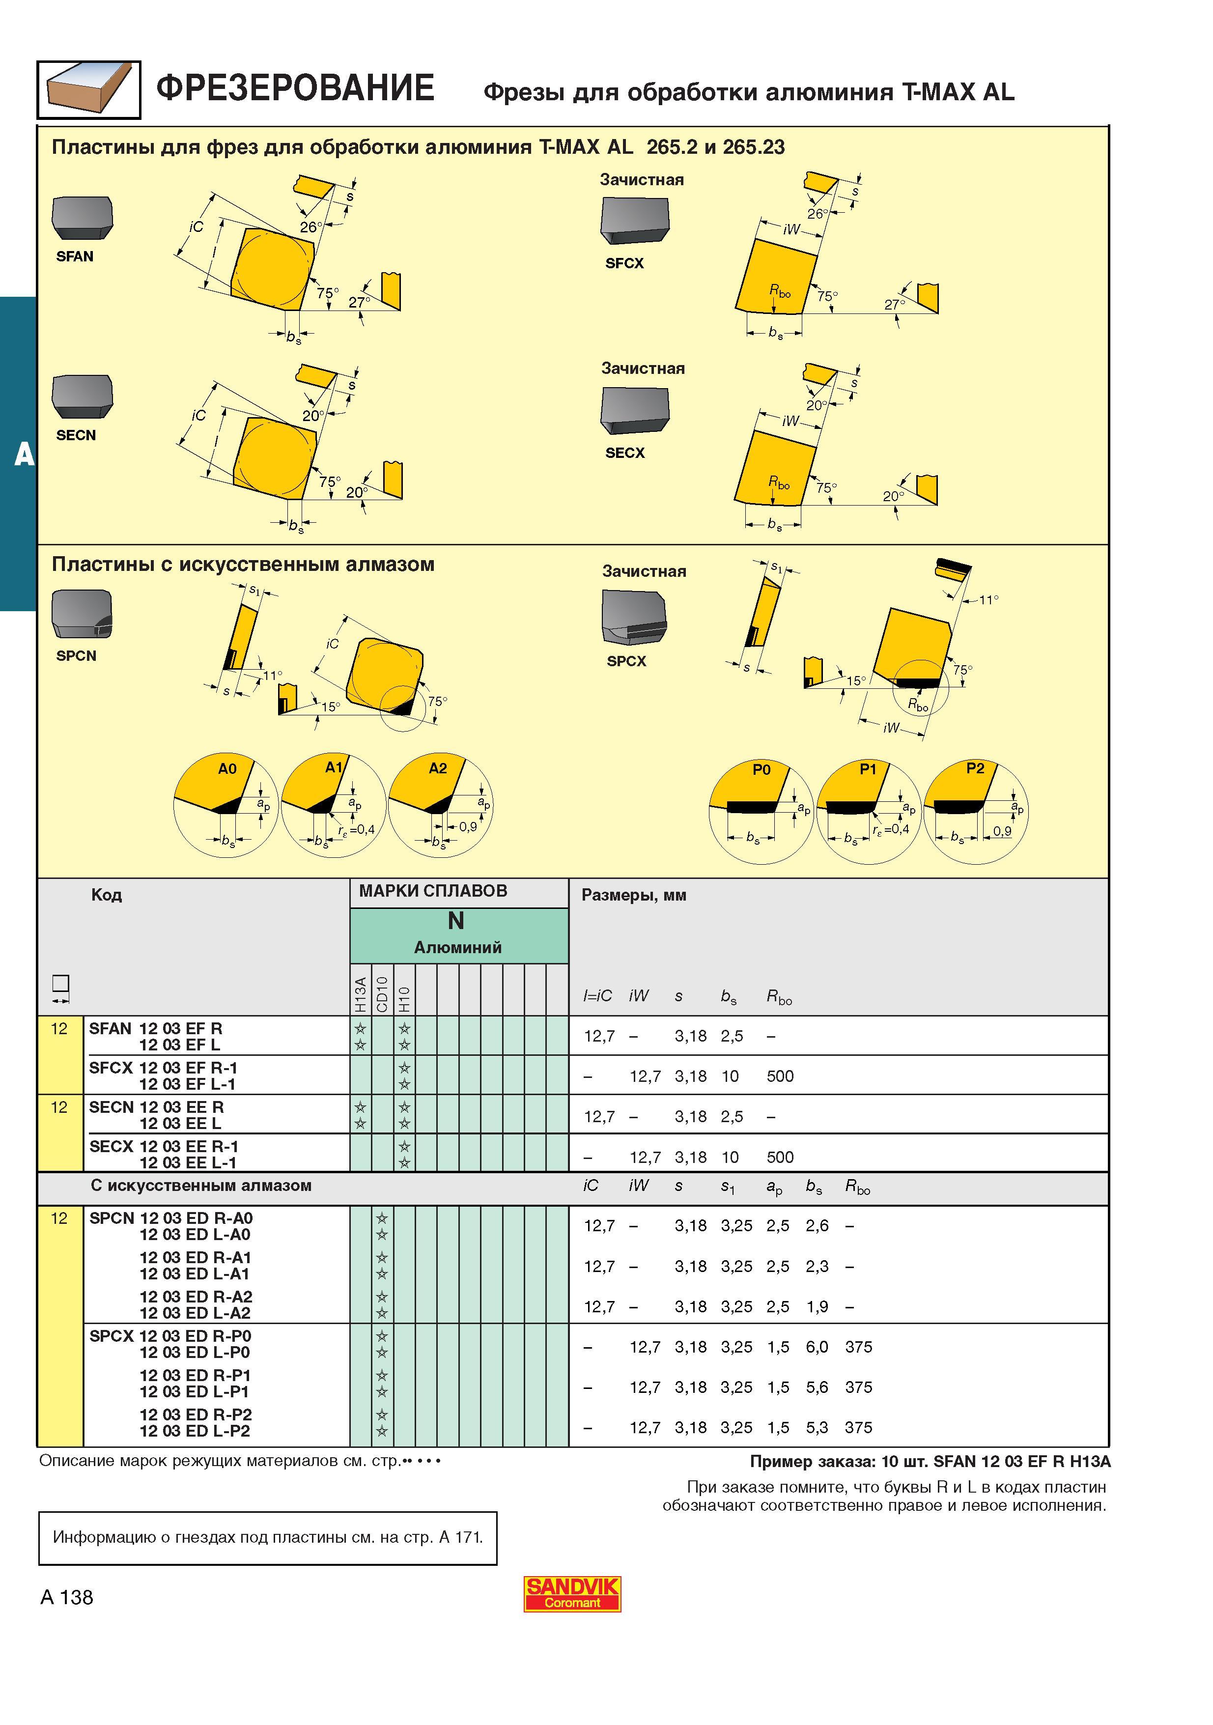
Task: Click the Sandvik Coromant logo
Action: point(572,1593)
